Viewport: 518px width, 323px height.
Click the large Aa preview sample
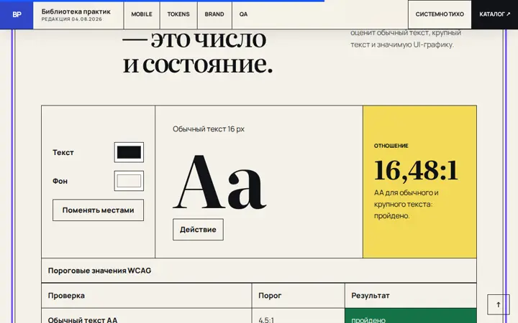[x=219, y=182]
